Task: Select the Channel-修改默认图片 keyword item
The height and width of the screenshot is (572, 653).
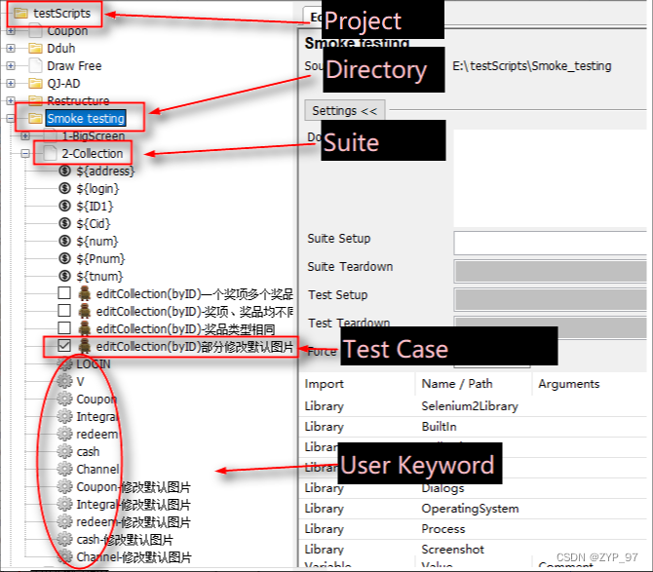Action: 134,557
